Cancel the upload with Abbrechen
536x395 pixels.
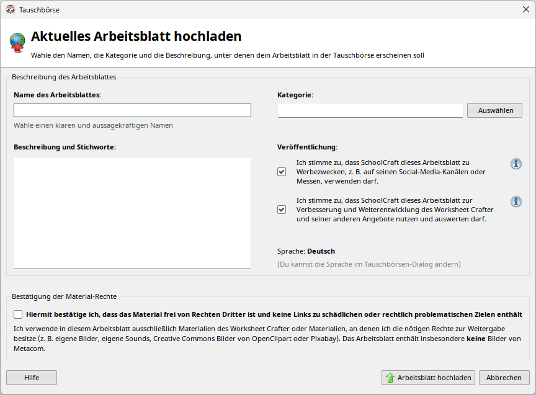click(504, 377)
